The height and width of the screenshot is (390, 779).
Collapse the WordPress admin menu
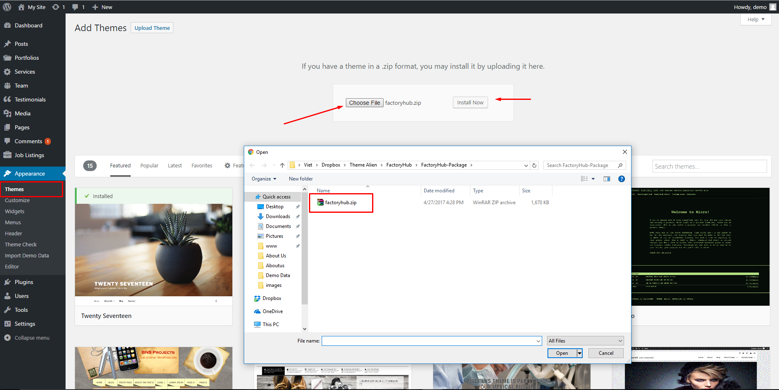click(32, 338)
